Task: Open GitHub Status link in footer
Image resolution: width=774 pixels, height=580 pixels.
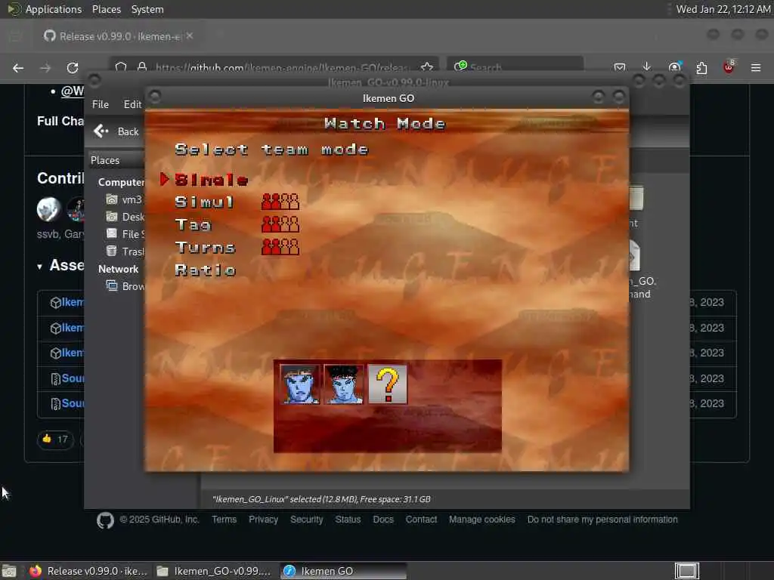Action: pyautogui.click(x=348, y=520)
